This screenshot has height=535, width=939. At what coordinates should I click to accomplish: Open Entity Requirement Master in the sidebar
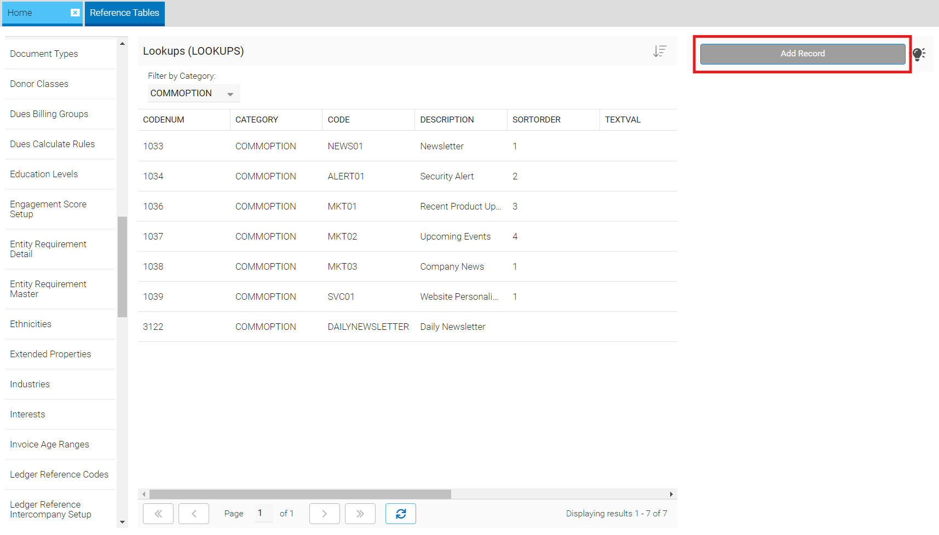pyautogui.click(x=60, y=289)
